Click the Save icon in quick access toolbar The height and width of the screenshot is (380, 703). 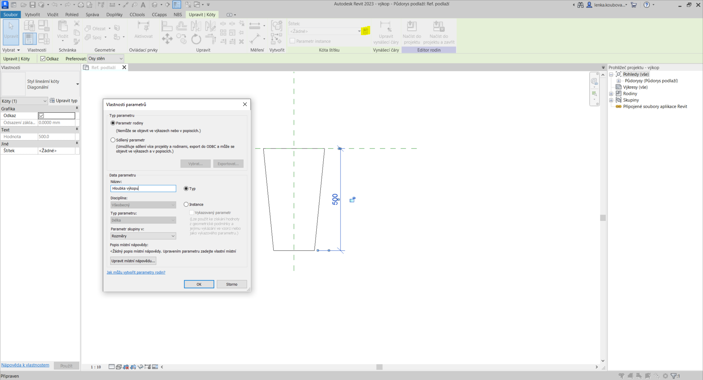(x=33, y=5)
